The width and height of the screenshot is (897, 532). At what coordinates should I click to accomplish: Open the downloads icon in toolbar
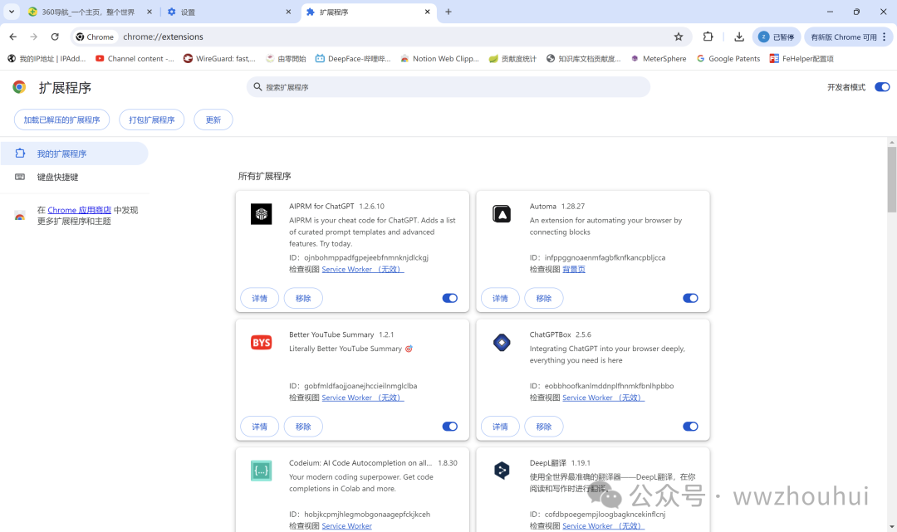tap(738, 37)
